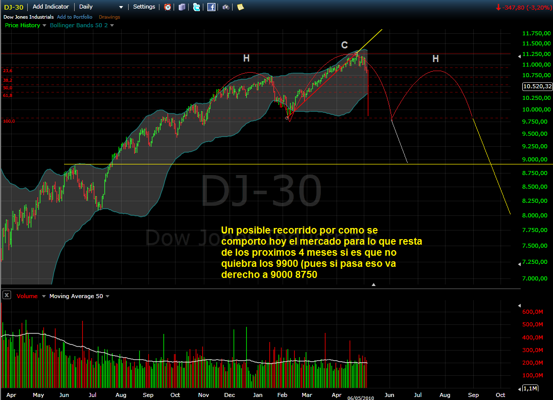The height and width of the screenshot is (400, 553).
Task: Select the yellow Spanish text annotation
Action: click(321, 252)
